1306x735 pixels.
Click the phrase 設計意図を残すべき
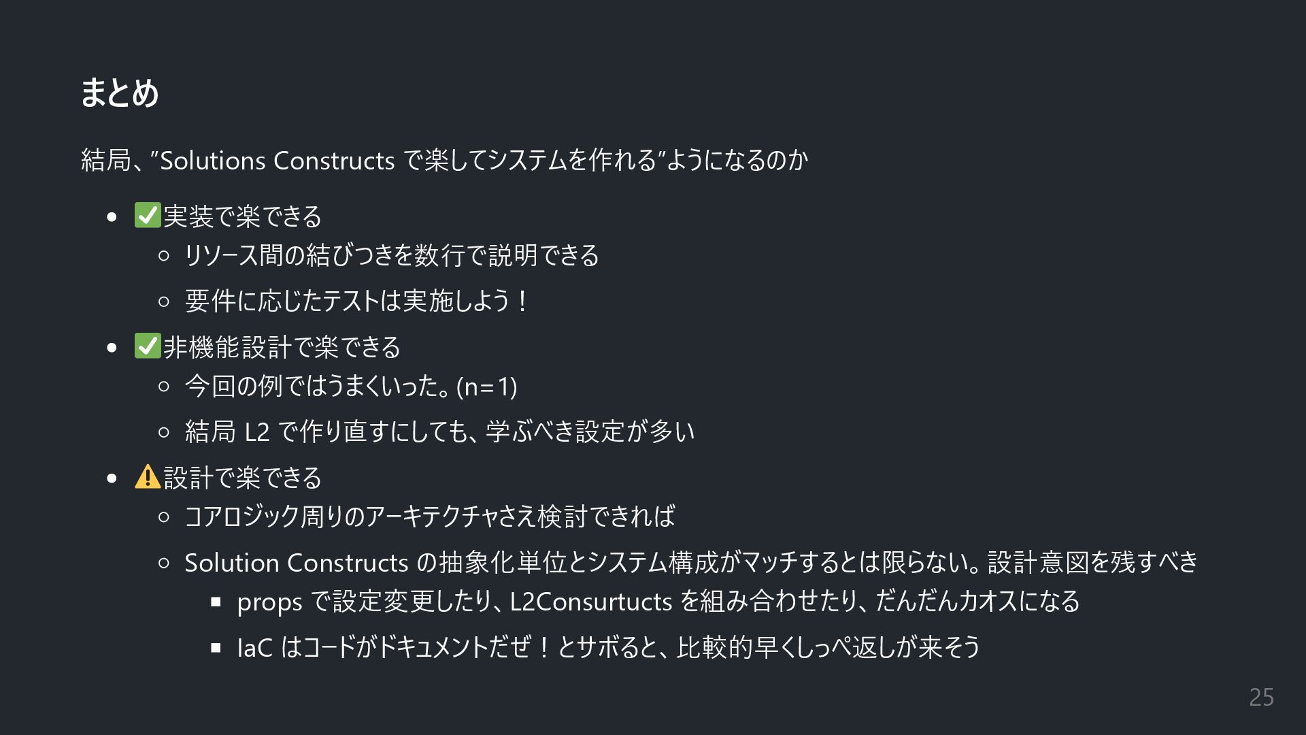coord(1092,562)
